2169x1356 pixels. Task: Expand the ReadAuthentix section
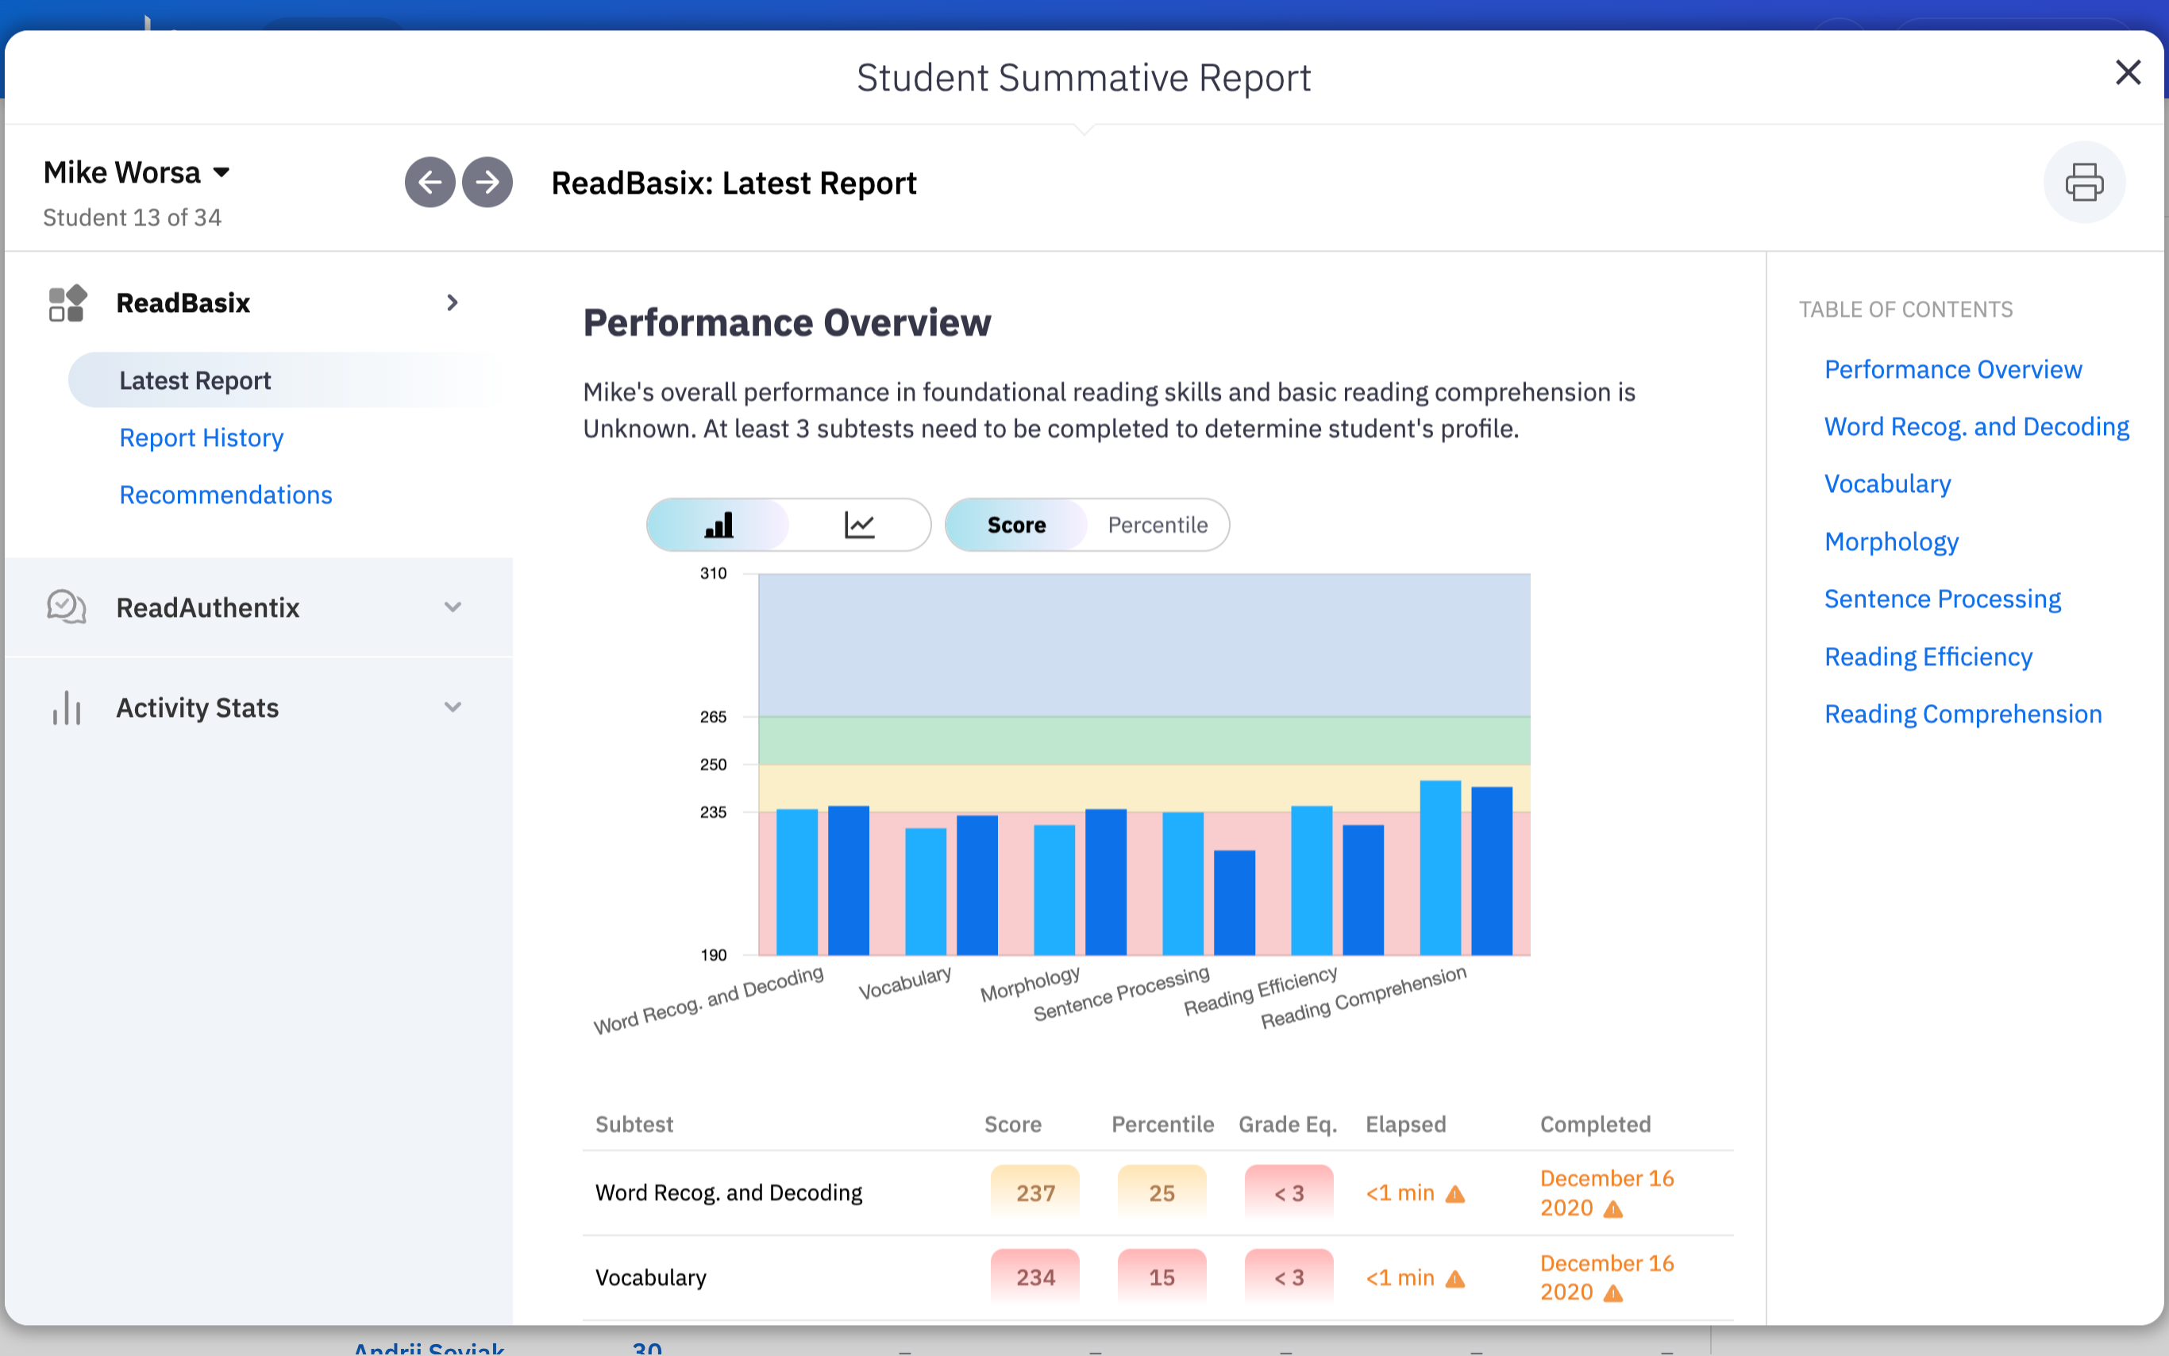tap(453, 607)
